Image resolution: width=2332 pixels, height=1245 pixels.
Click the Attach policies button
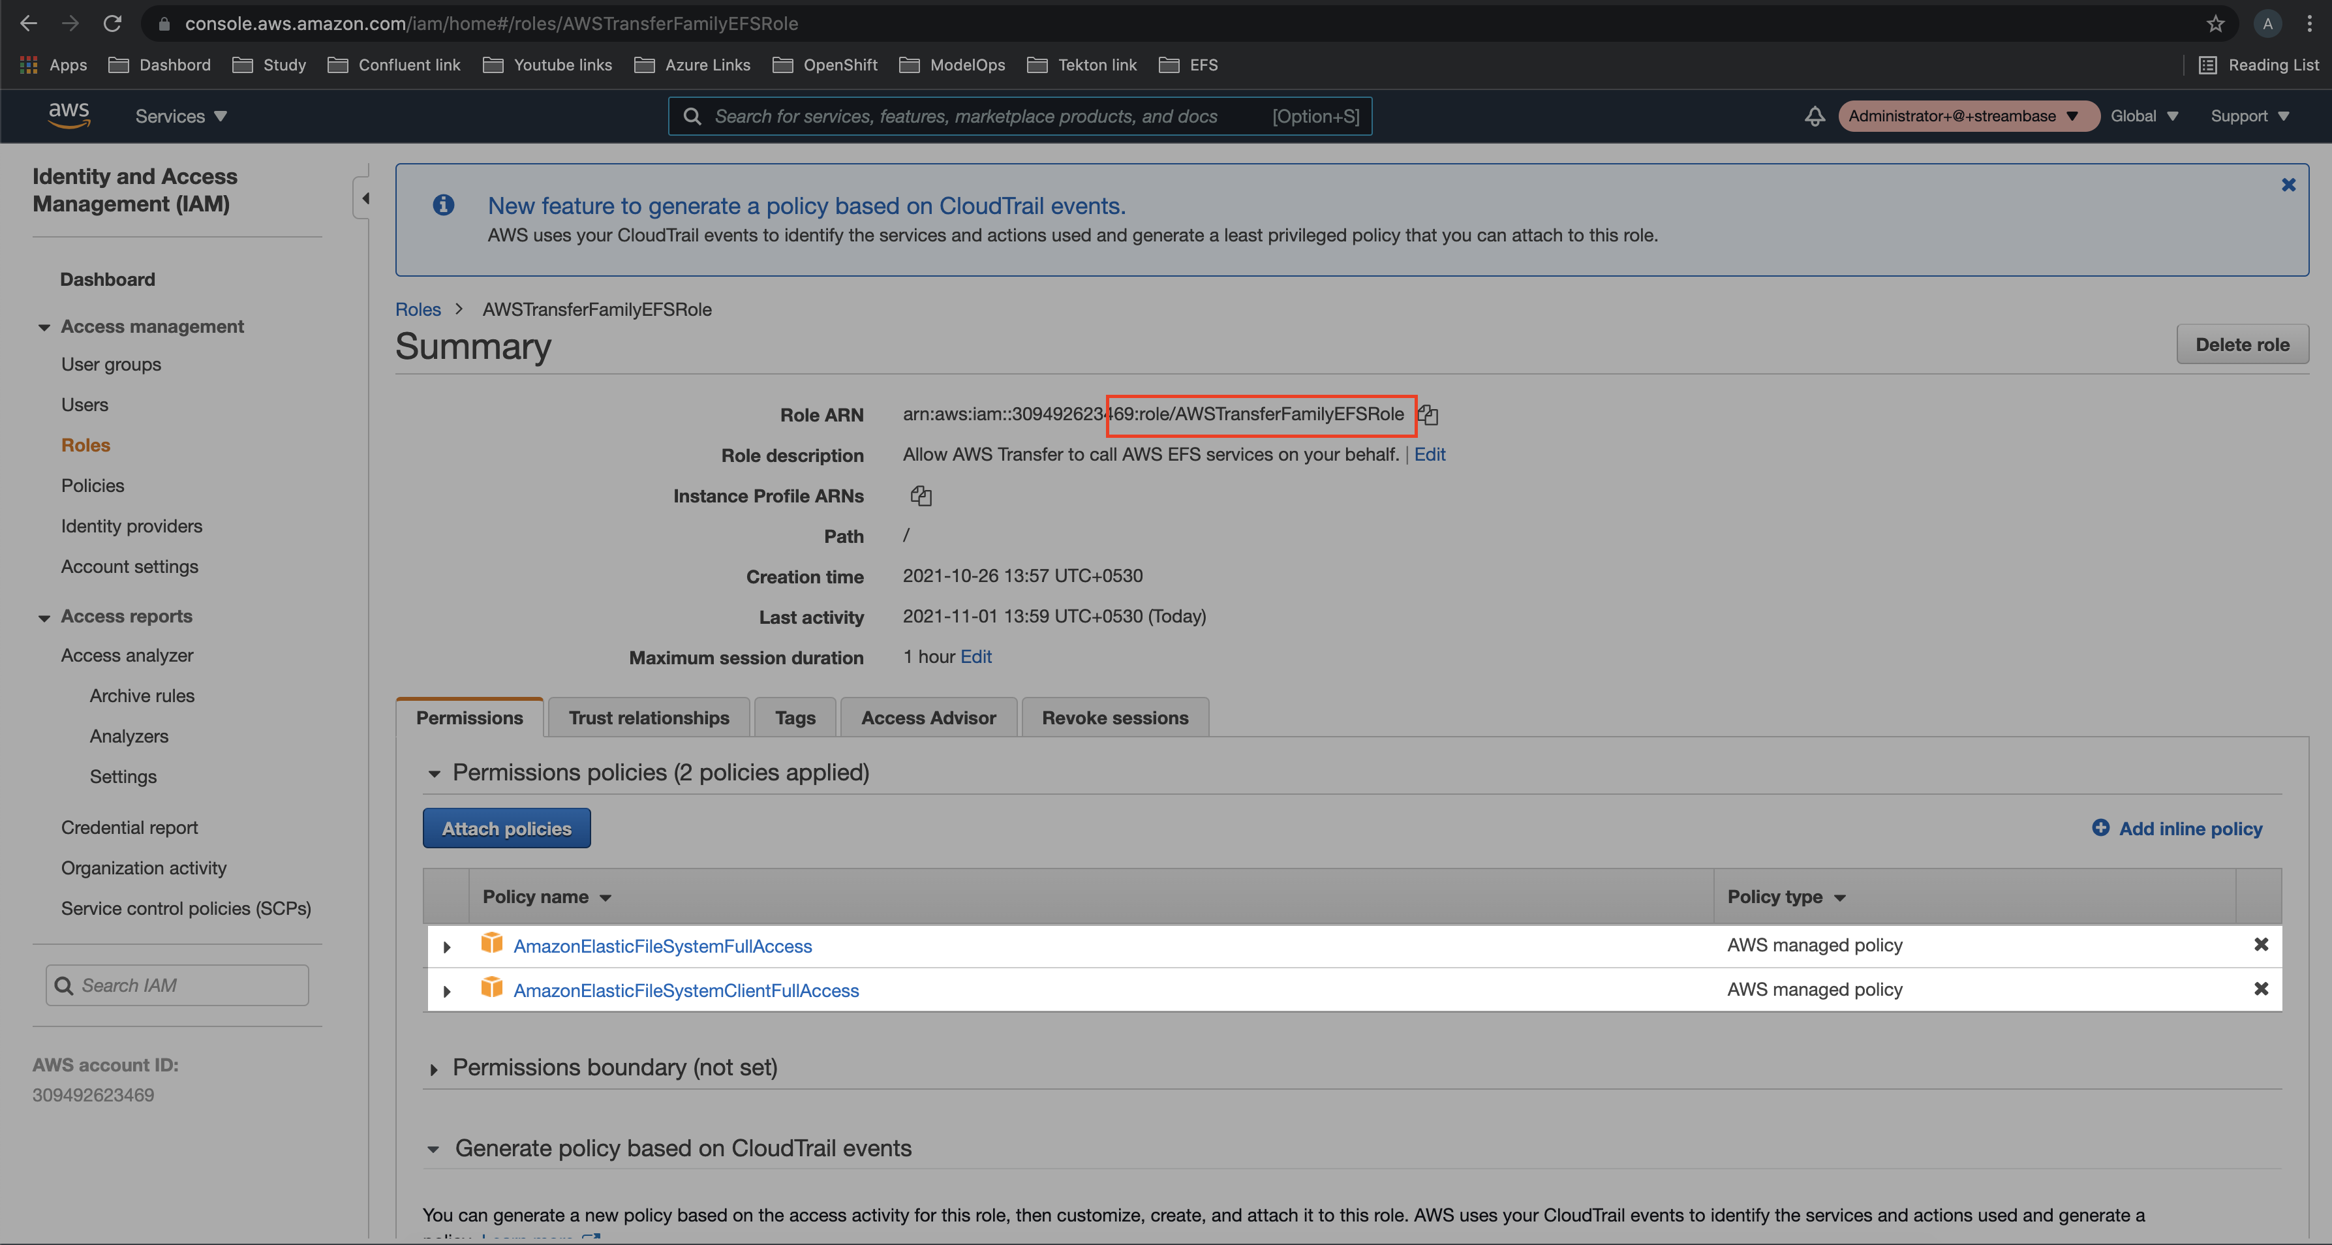(507, 827)
